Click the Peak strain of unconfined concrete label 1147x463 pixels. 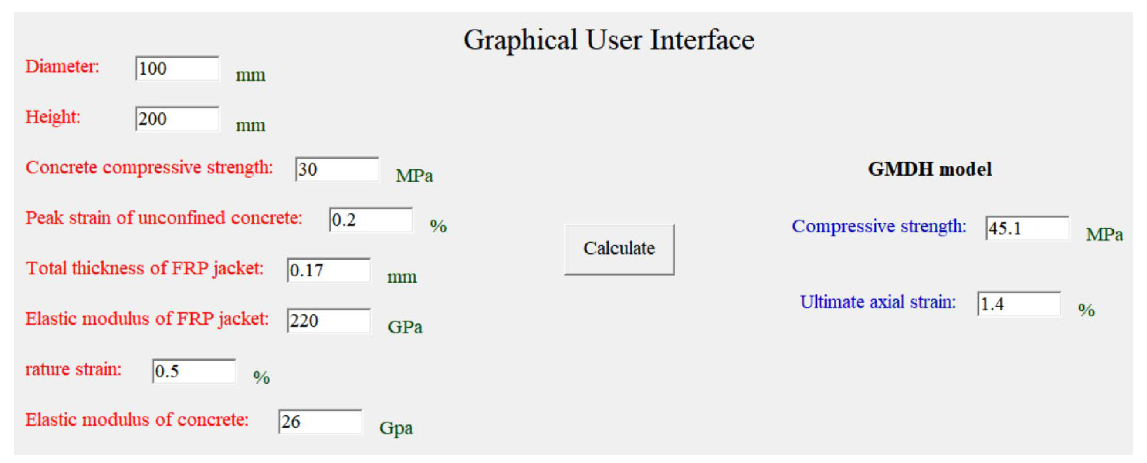(164, 218)
